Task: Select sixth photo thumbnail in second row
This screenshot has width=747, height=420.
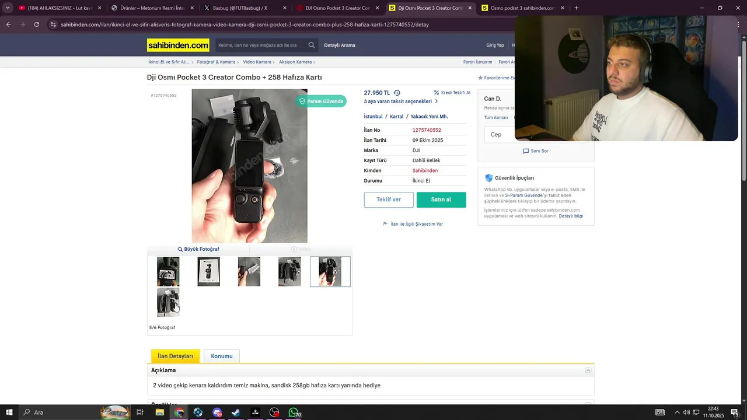Action: (168, 302)
